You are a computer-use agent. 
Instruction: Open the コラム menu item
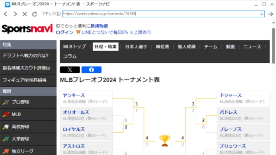(70, 56)
